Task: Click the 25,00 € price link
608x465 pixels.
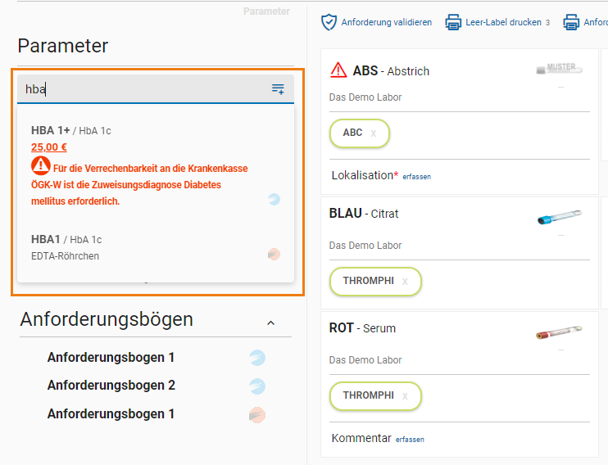Action: click(49, 147)
